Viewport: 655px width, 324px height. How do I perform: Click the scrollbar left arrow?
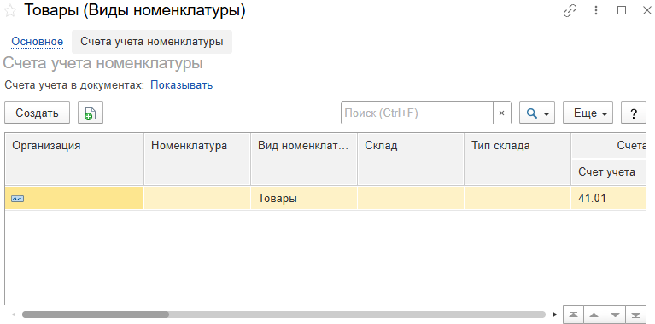point(14,315)
